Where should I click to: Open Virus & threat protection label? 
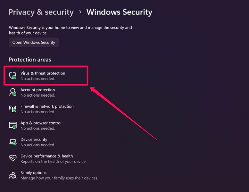(43, 73)
